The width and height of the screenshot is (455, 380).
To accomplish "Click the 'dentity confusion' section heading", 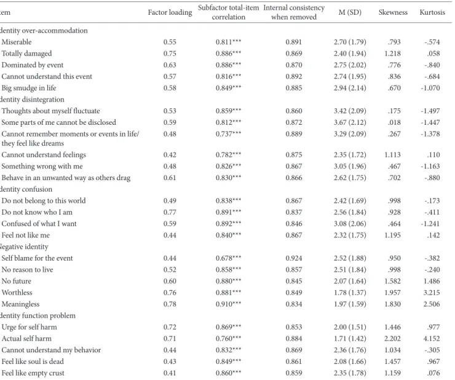I will (x=26, y=189).
